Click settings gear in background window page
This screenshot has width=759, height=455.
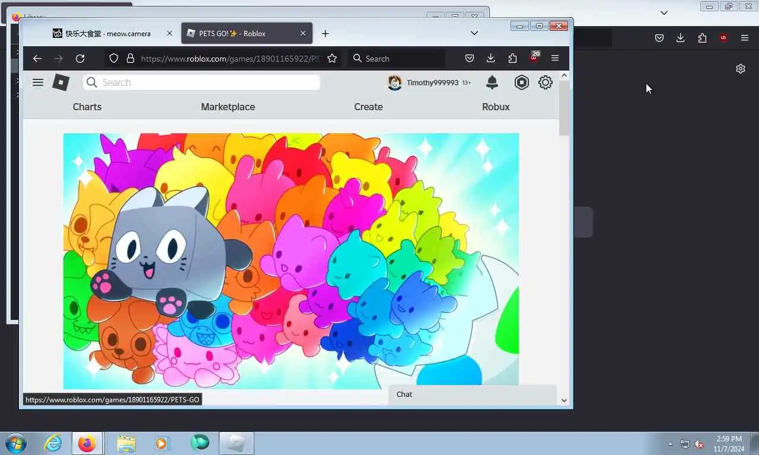741,69
